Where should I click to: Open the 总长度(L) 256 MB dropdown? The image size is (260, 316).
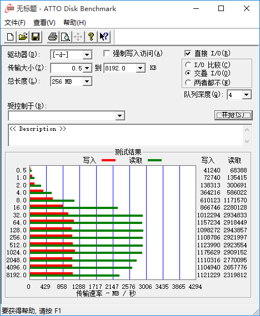pos(87,81)
